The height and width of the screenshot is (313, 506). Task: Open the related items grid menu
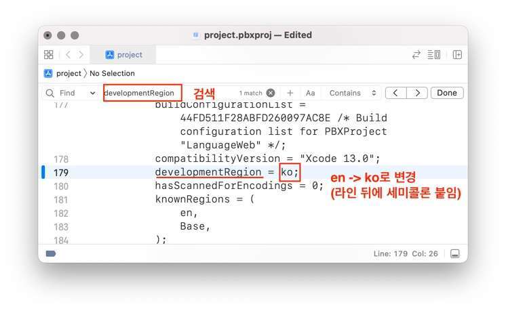pos(48,55)
